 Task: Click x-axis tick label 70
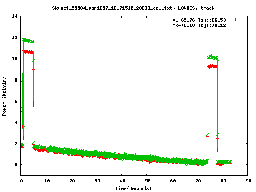coord(198,181)
